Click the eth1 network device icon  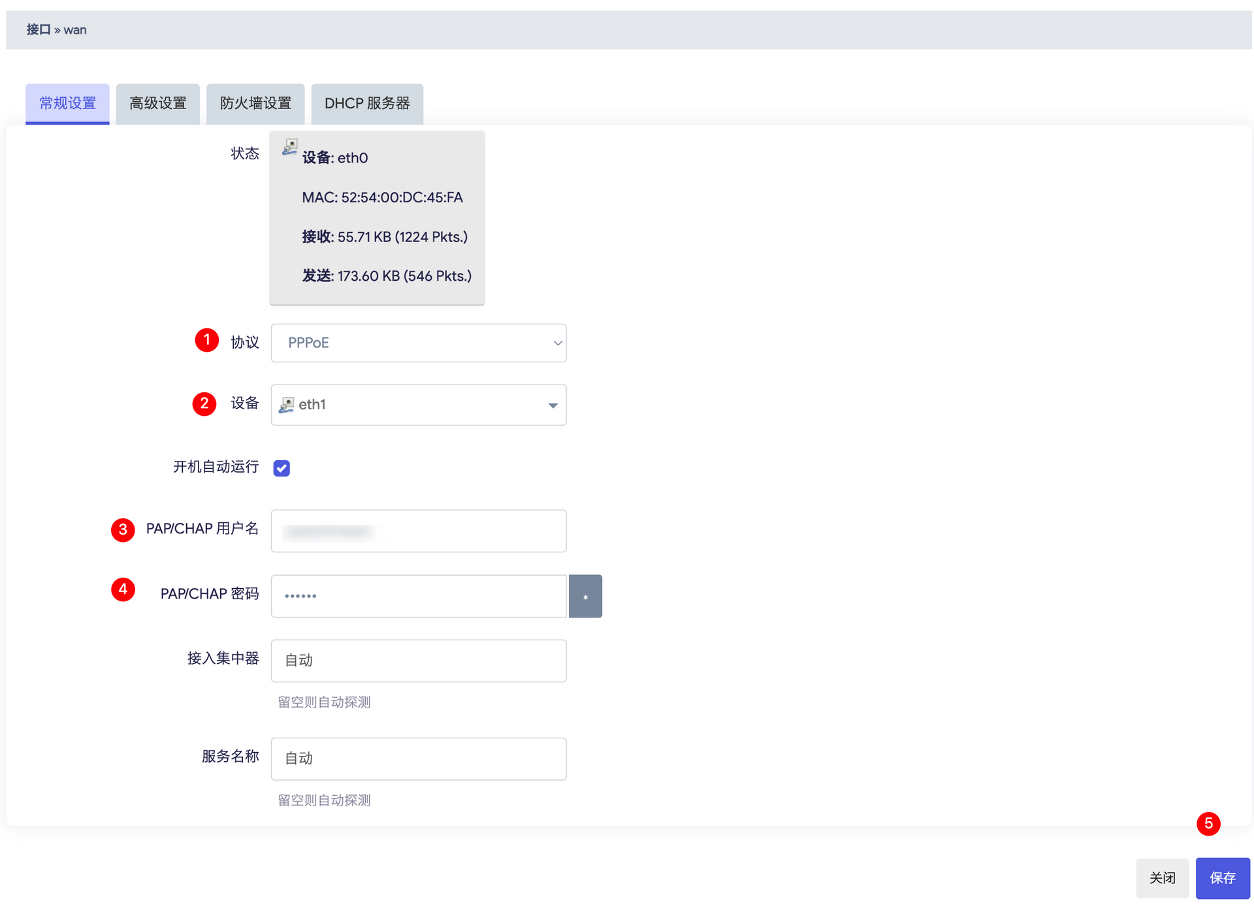[286, 405]
